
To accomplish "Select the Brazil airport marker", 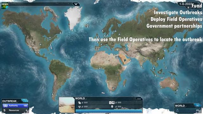I will [68, 74].
